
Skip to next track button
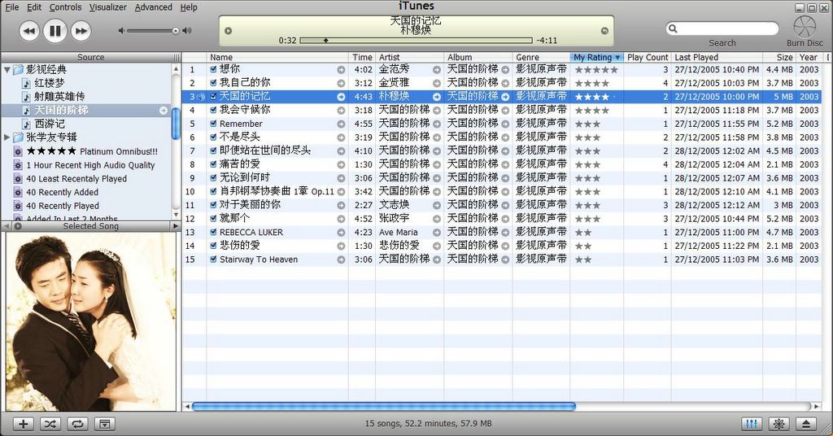[x=81, y=31]
